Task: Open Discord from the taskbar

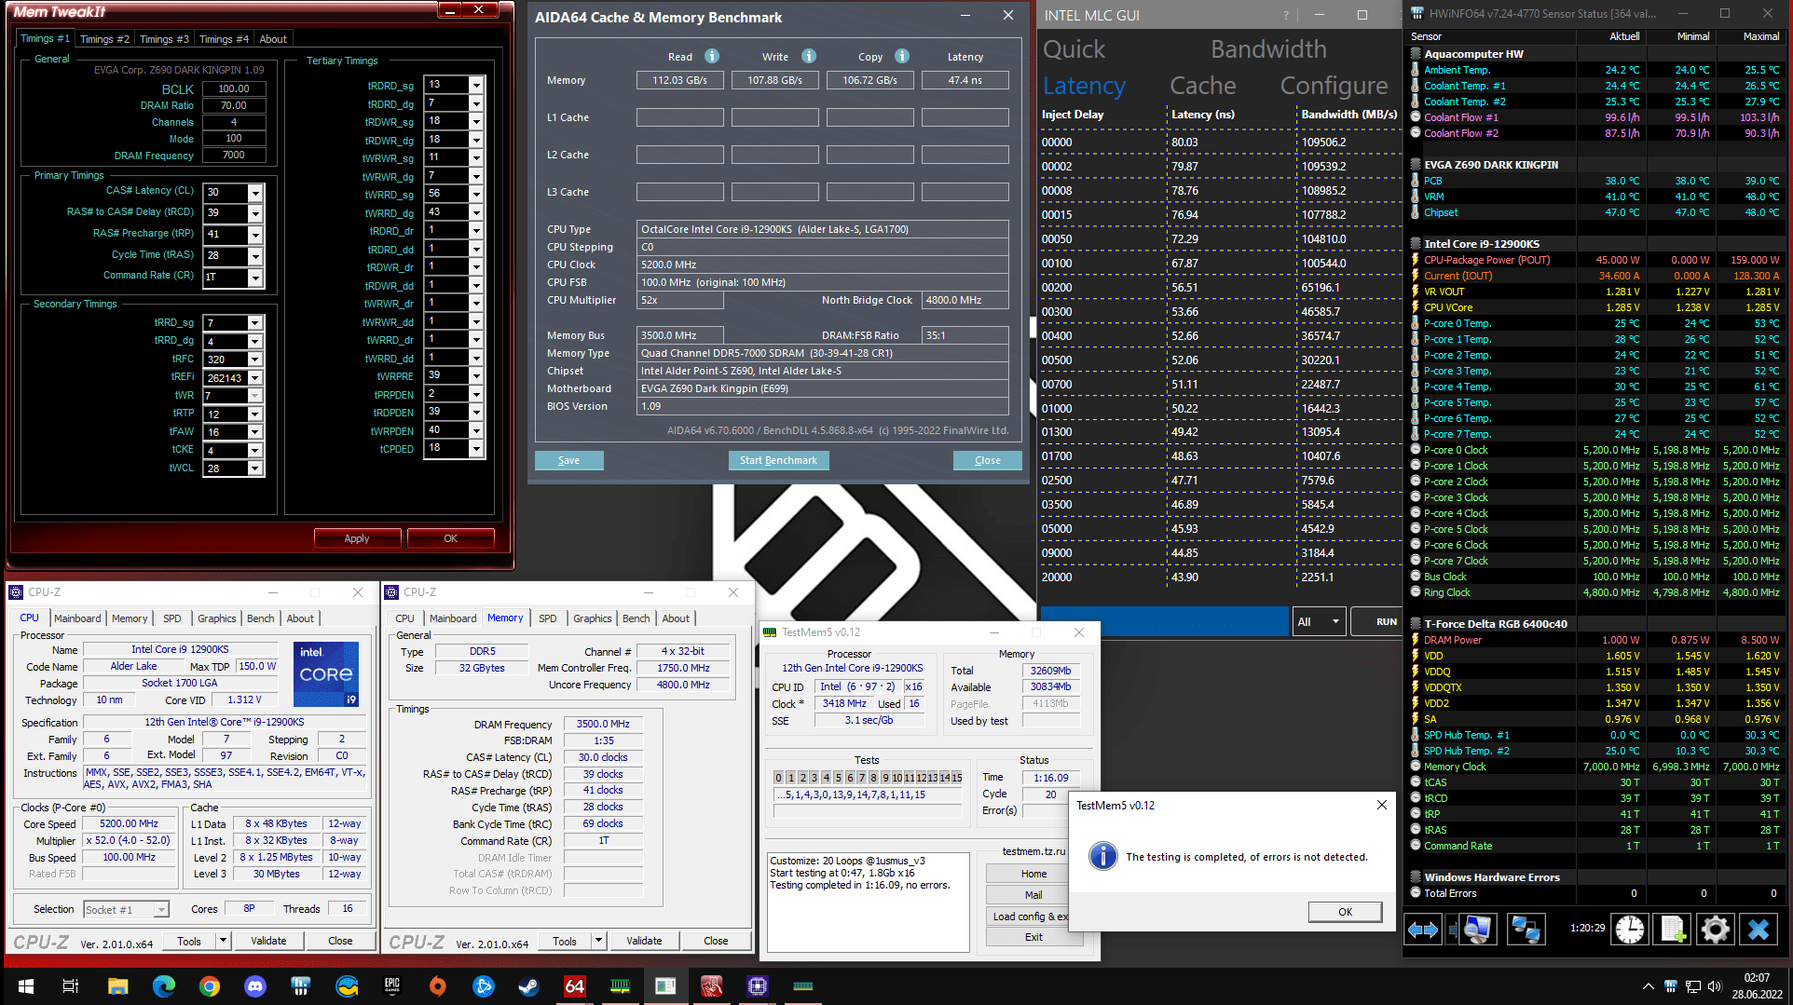Action: pyautogui.click(x=254, y=985)
